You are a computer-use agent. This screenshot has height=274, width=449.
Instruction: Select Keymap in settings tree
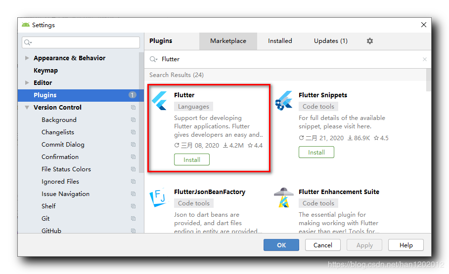pyautogui.click(x=46, y=71)
